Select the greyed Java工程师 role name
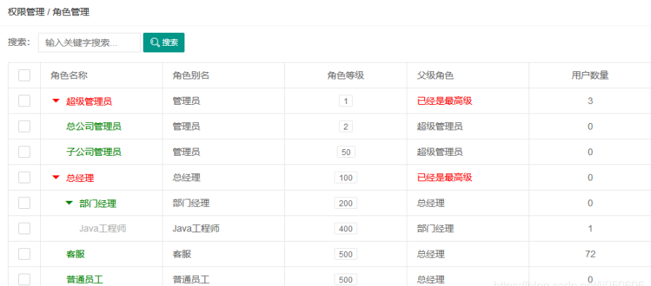This screenshot has width=651, height=286. pos(104,229)
